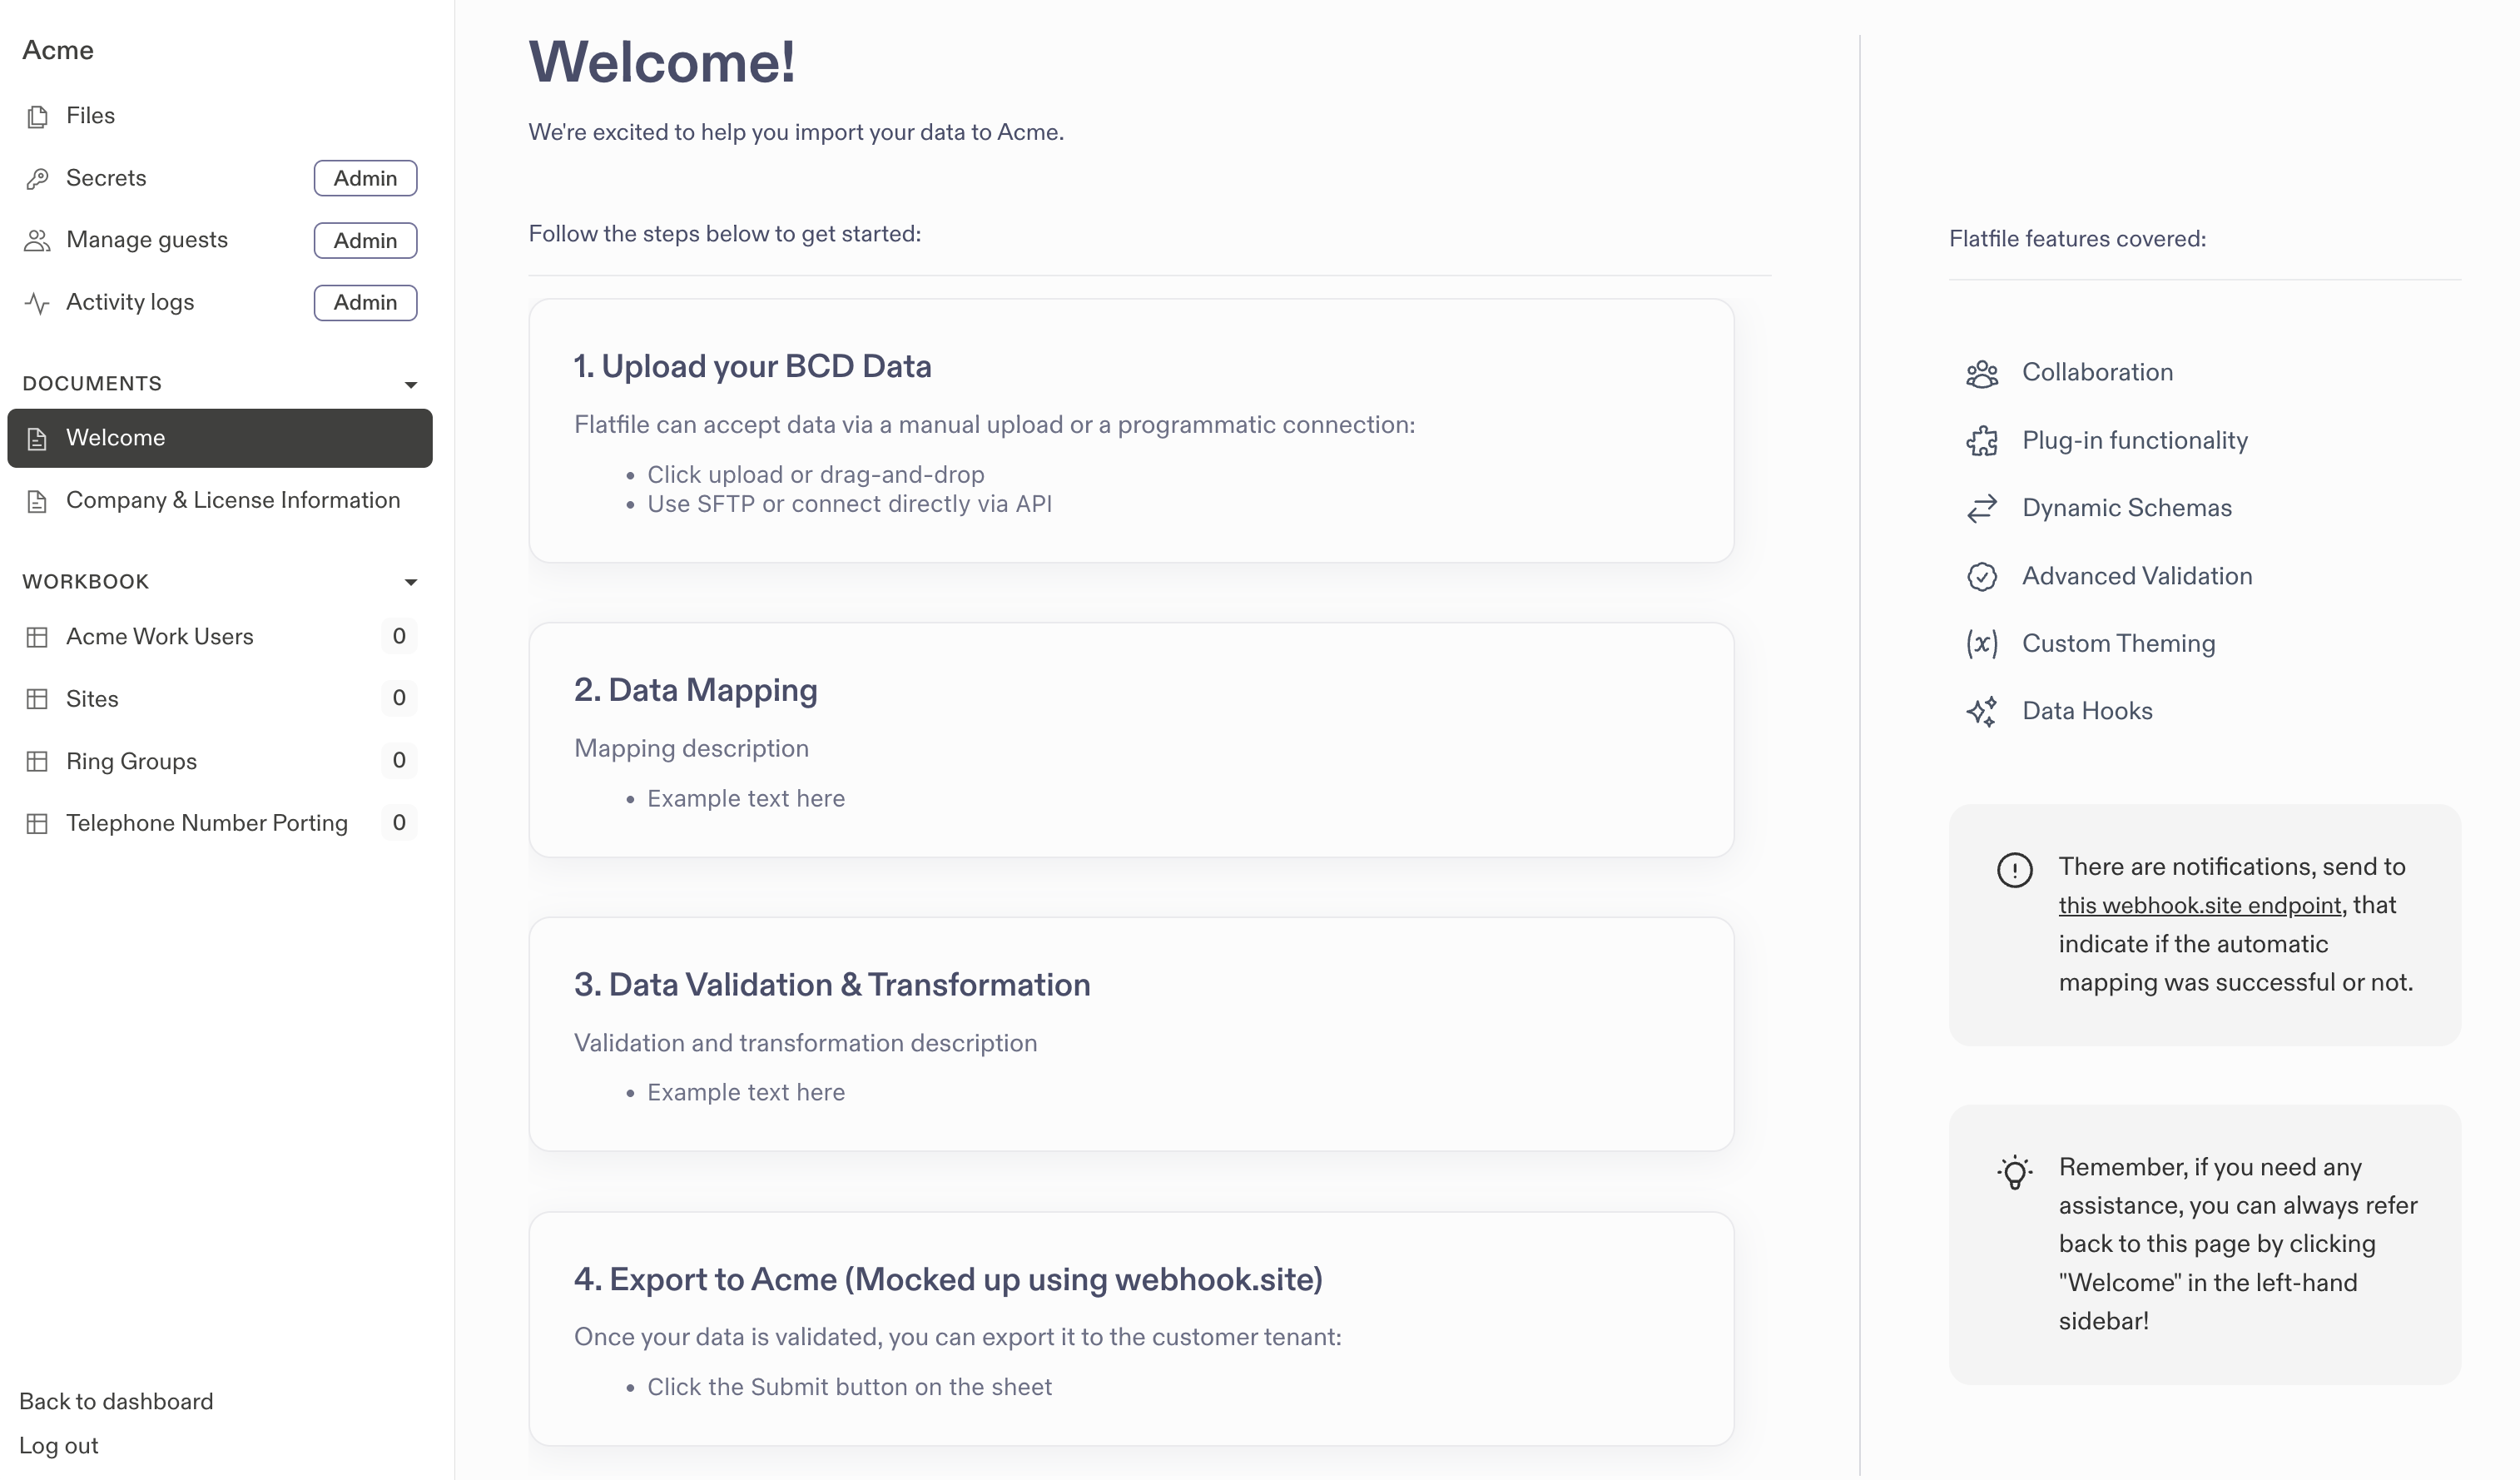Viewport: 2520px width, 1480px height.
Task: Click the Company & License Information document icon
Action: pyautogui.click(x=37, y=501)
